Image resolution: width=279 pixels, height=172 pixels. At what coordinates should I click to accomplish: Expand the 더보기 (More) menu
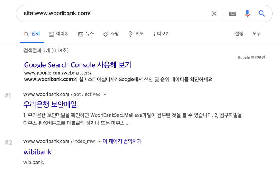161,34
